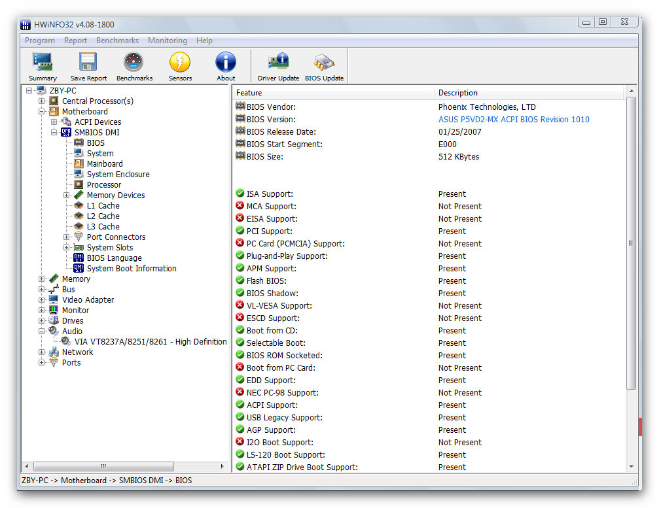The width and height of the screenshot is (659, 508).
Task: Click the Monitor color-bars icon
Action: coord(54,310)
